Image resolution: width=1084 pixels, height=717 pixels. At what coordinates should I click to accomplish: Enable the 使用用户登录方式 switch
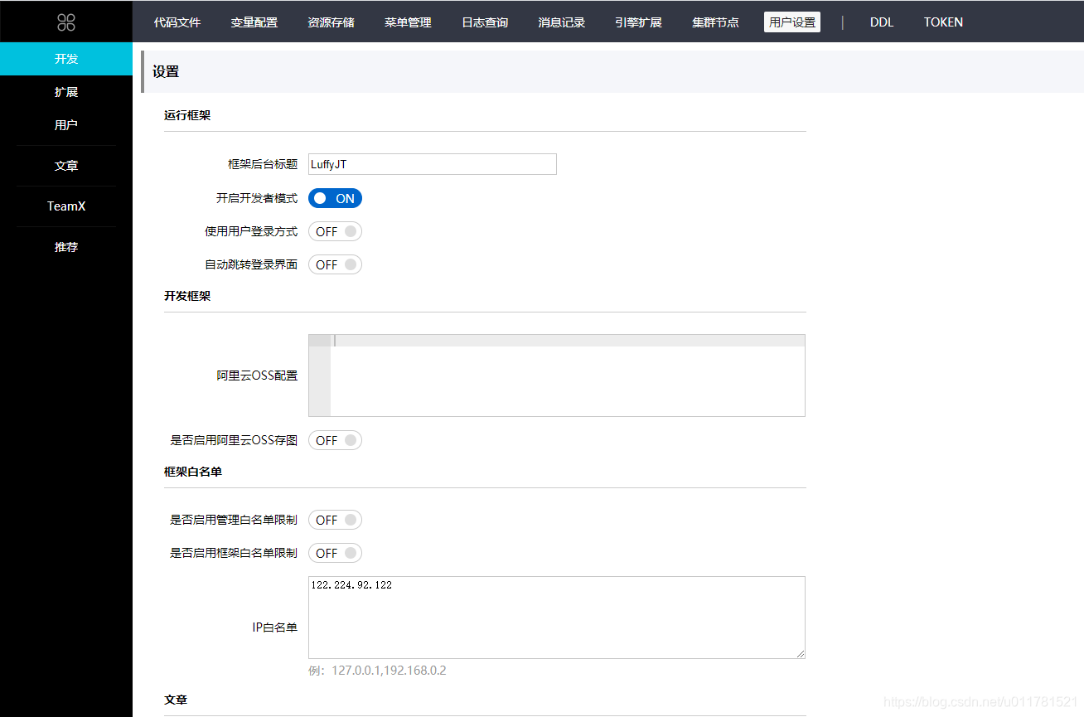click(x=335, y=231)
